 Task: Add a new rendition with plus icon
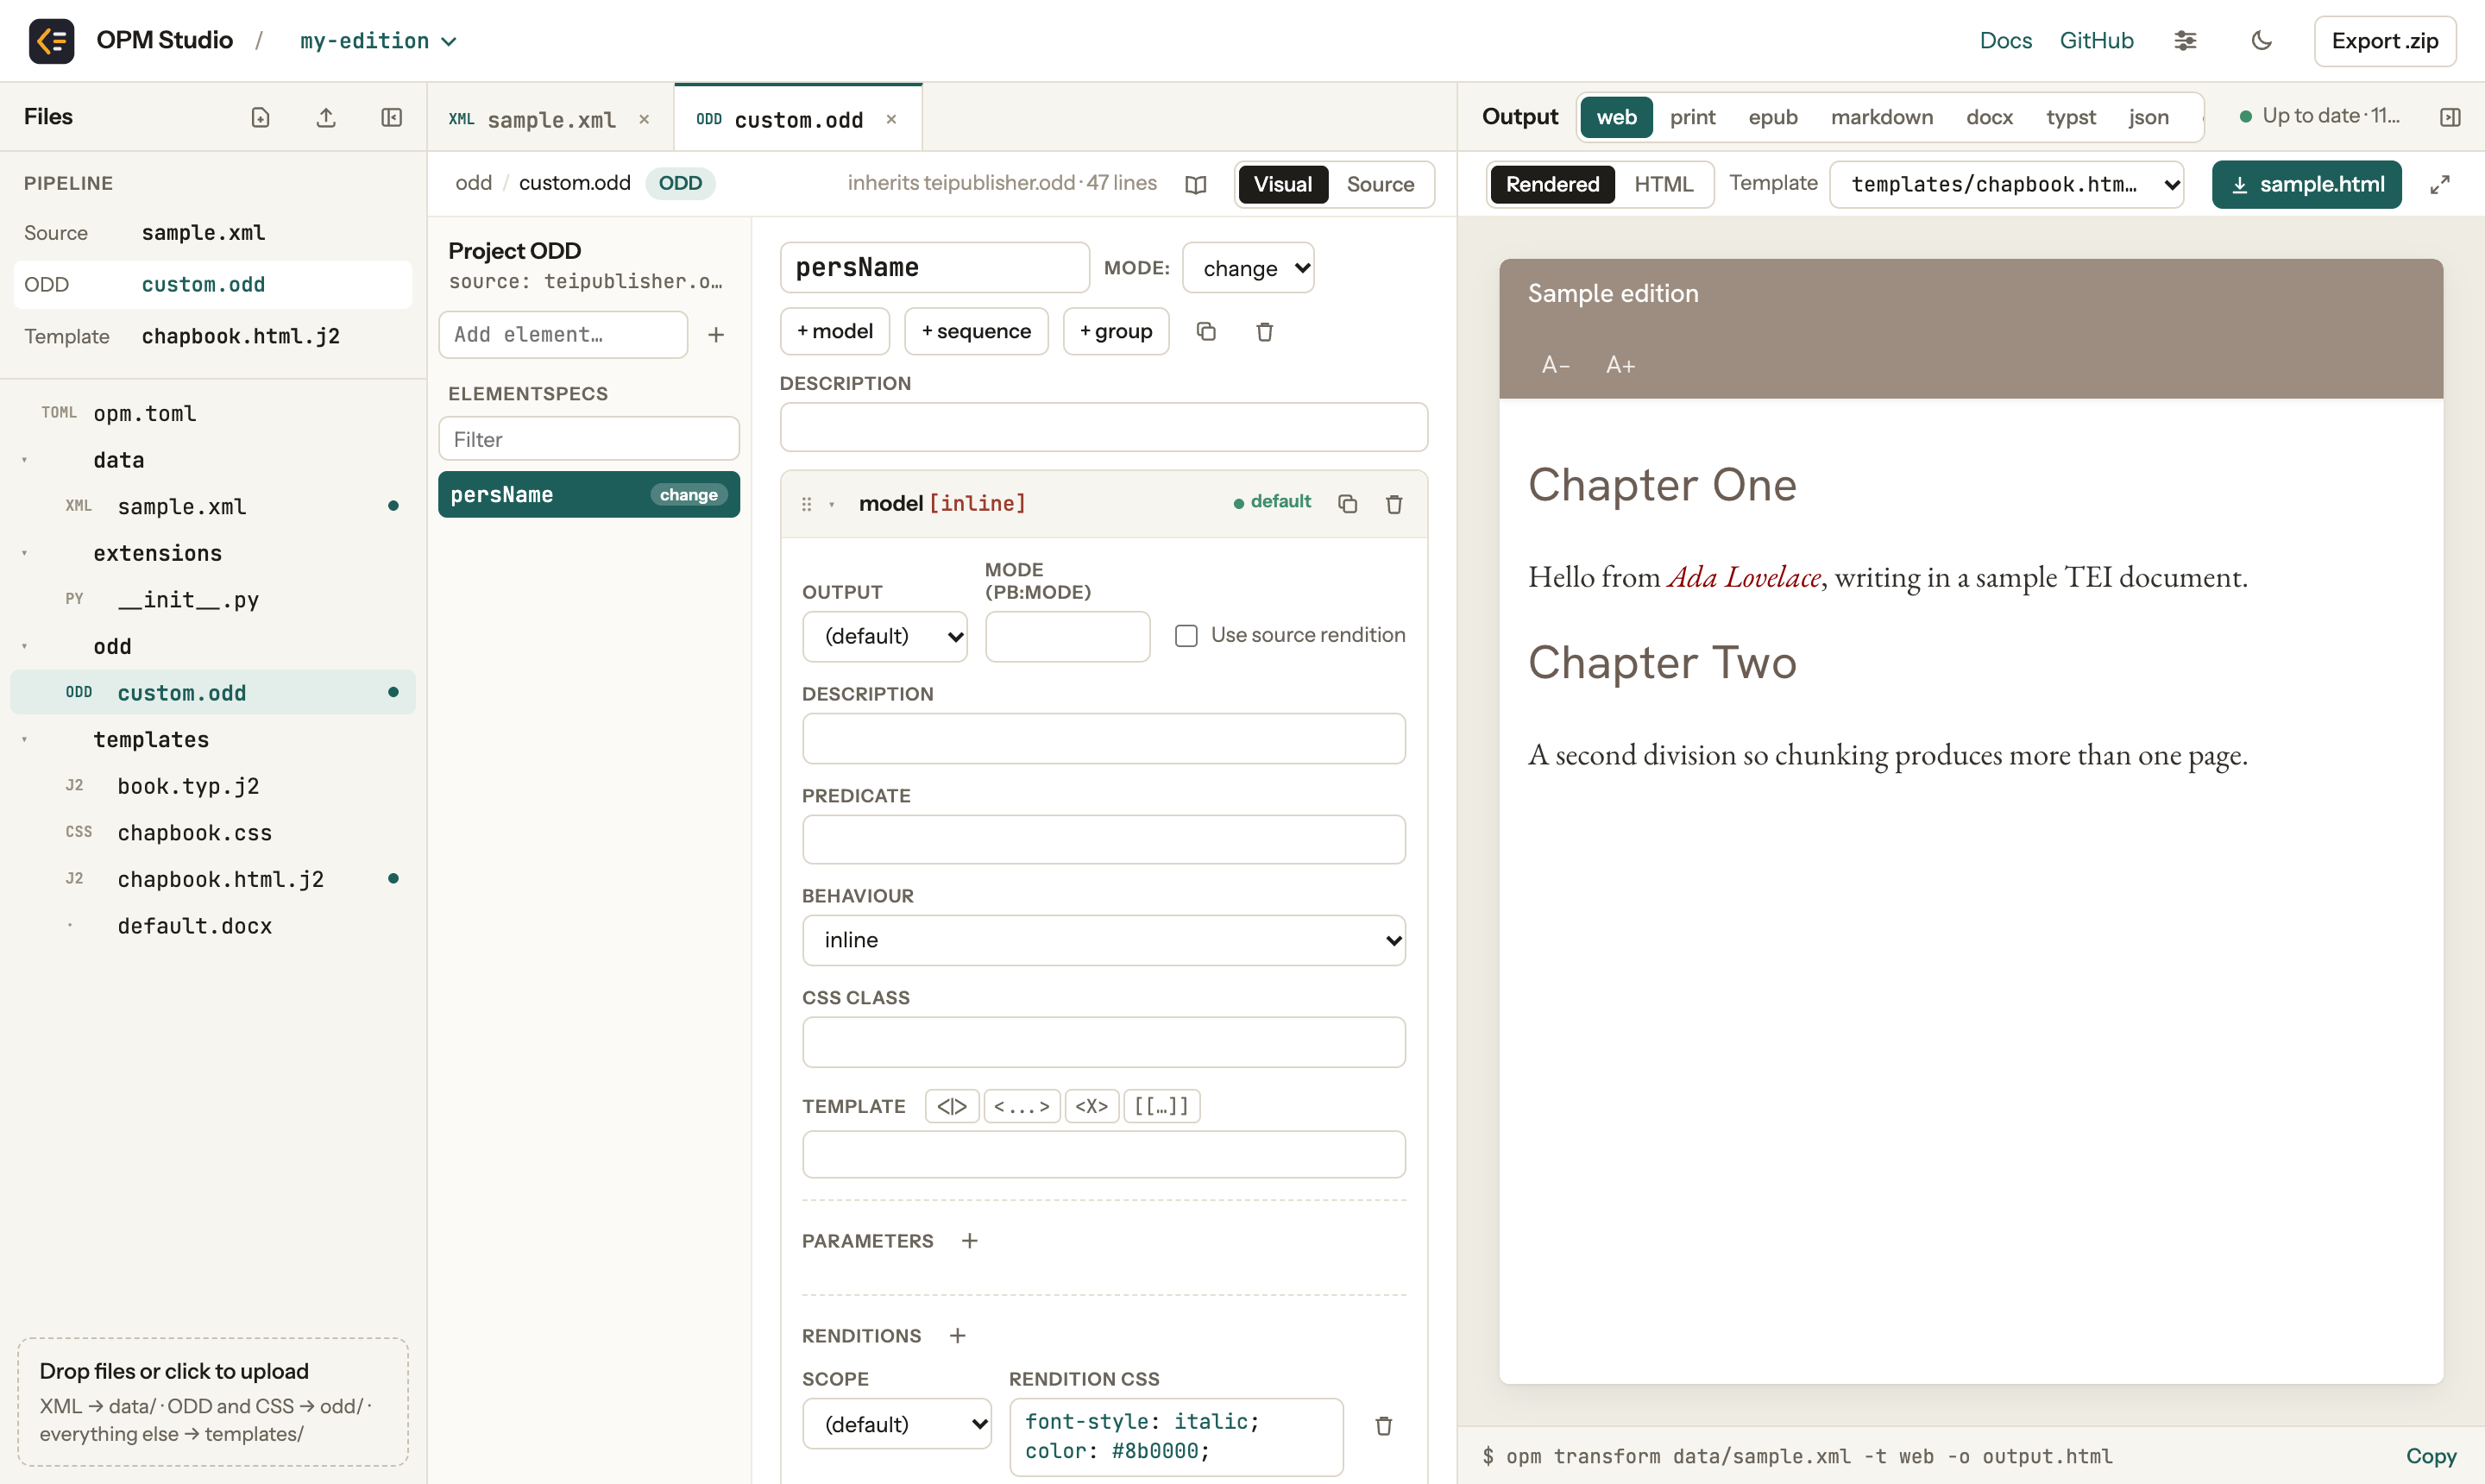(957, 1336)
